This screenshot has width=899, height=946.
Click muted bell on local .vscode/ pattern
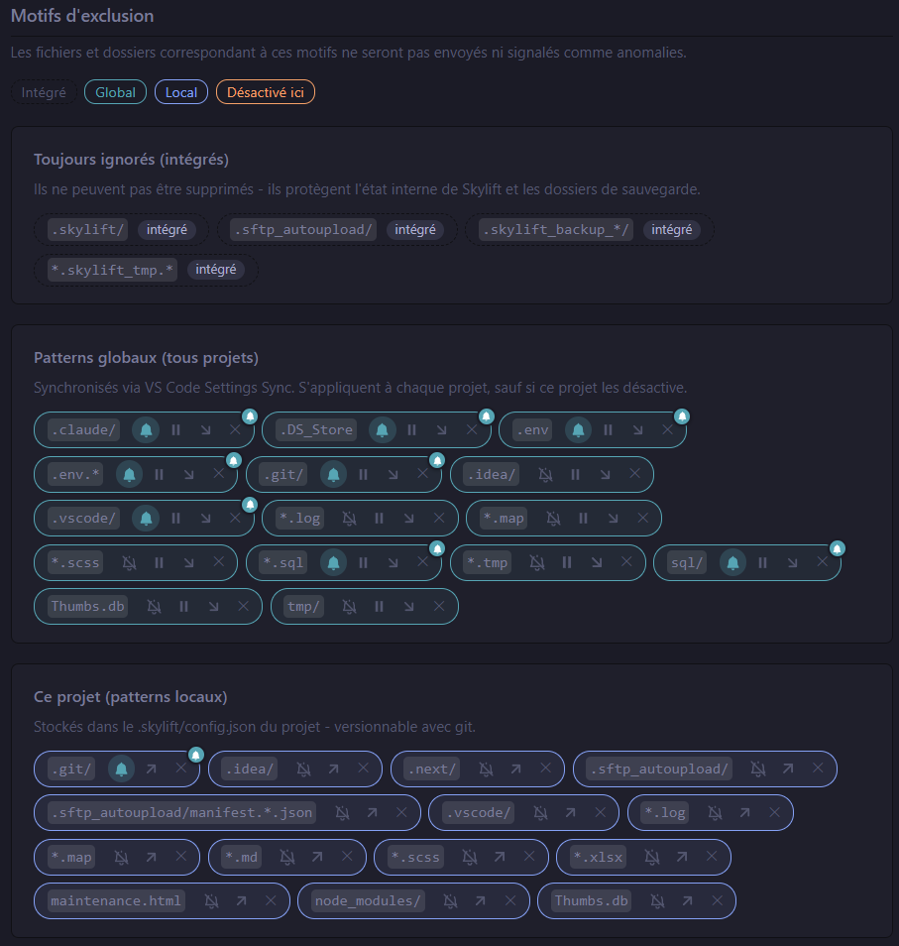tap(541, 813)
